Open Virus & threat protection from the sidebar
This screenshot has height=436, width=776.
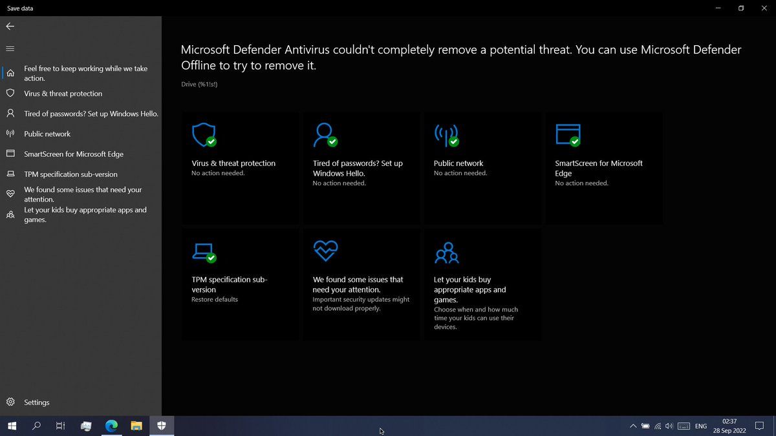pos(63,94)
